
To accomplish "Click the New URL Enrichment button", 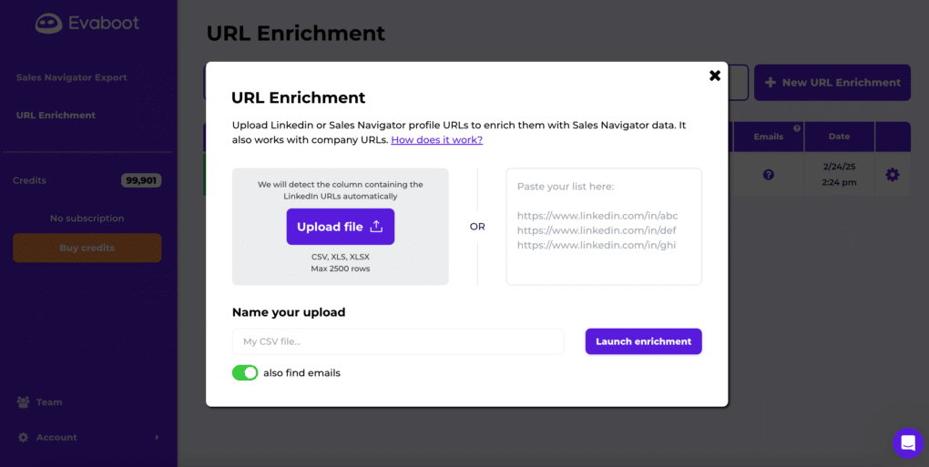I will pos(832,83).
